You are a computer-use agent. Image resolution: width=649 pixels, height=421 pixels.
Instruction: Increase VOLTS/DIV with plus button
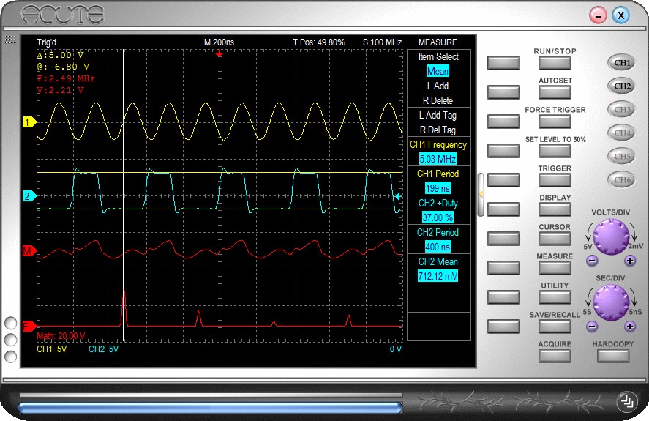coord(630,261)
